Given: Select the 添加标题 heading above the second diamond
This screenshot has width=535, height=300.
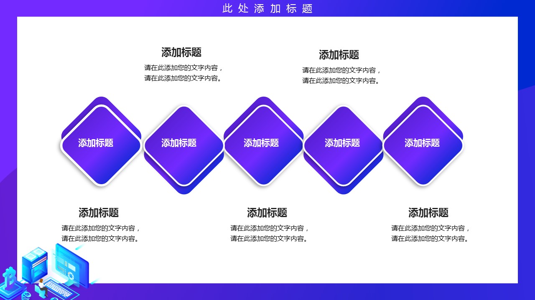Looking at the screenshot, I should click(181, 52).
